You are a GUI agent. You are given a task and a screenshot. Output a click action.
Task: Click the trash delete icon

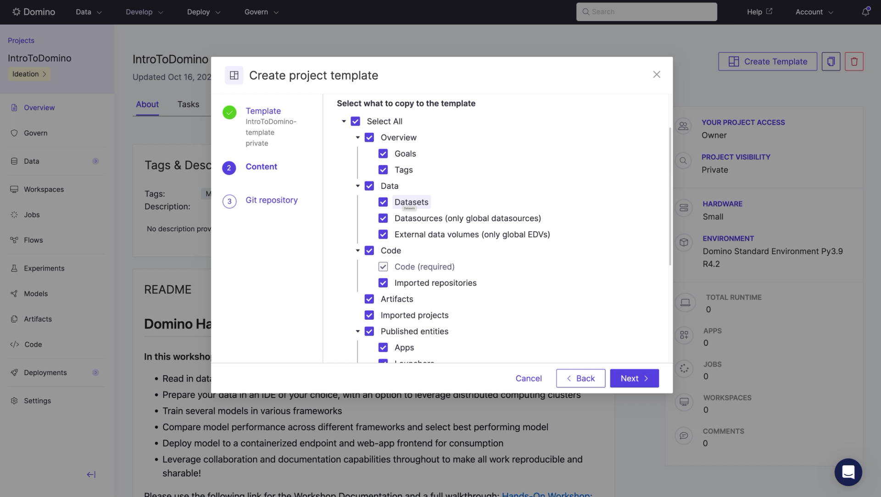[x=854, y=61]
